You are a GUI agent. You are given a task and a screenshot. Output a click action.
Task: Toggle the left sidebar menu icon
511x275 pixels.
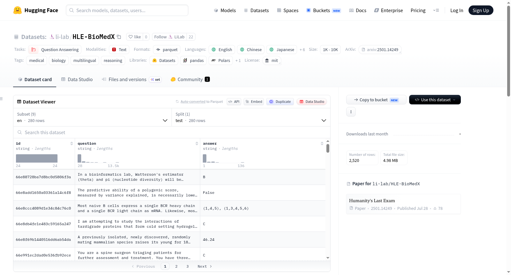1,99
